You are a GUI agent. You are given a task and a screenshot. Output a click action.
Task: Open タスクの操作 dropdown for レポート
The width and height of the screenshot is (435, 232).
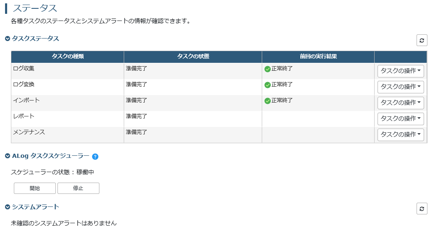click(401, 119)
